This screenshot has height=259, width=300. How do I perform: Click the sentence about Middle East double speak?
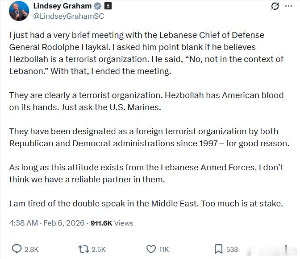coord(146,204)
